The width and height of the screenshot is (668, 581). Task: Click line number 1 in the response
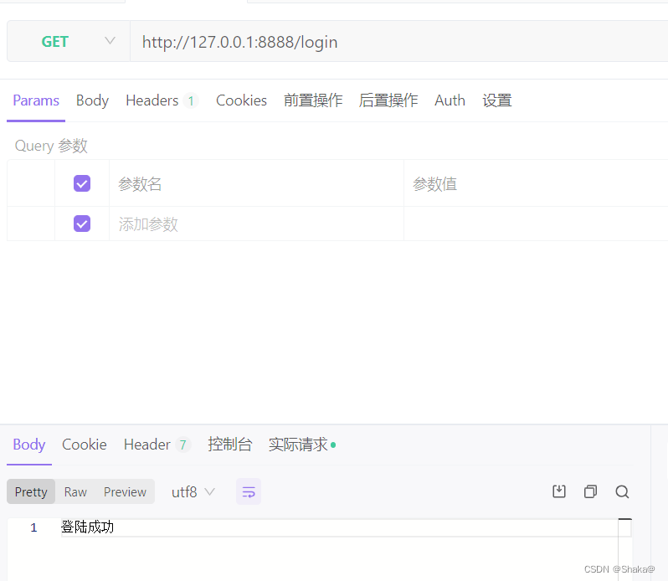pyautogui.click(x=33, y=527)
